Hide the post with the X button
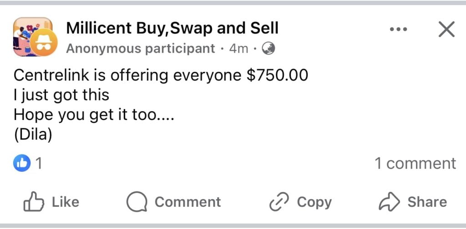The image size is (466, 229). (x=446, y=29)
